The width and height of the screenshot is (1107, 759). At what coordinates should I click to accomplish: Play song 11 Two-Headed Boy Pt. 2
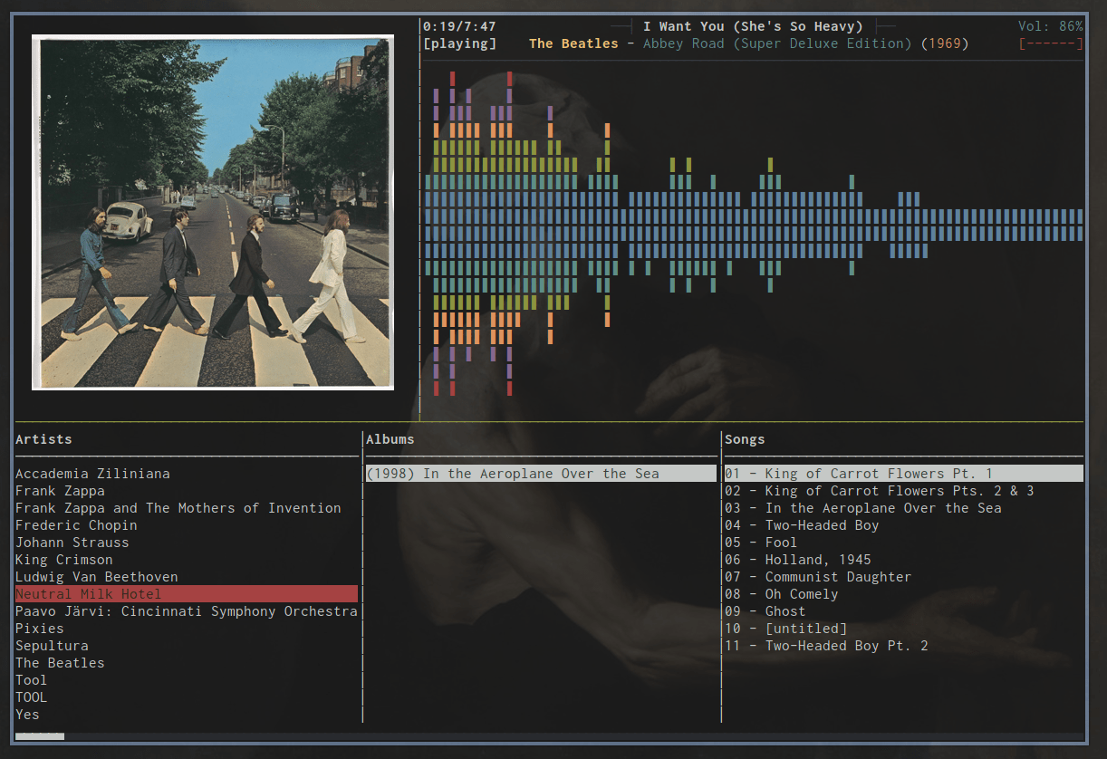pyautogui.click(x=826, y=646)
